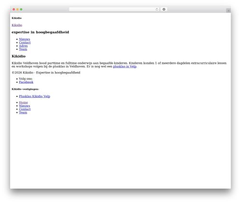
Task: Open Contact link in top menu
Action: (x=25, y=42)
